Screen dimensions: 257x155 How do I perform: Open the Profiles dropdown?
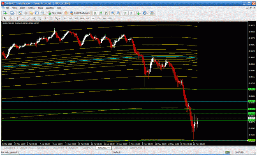(x=13, y=13)
